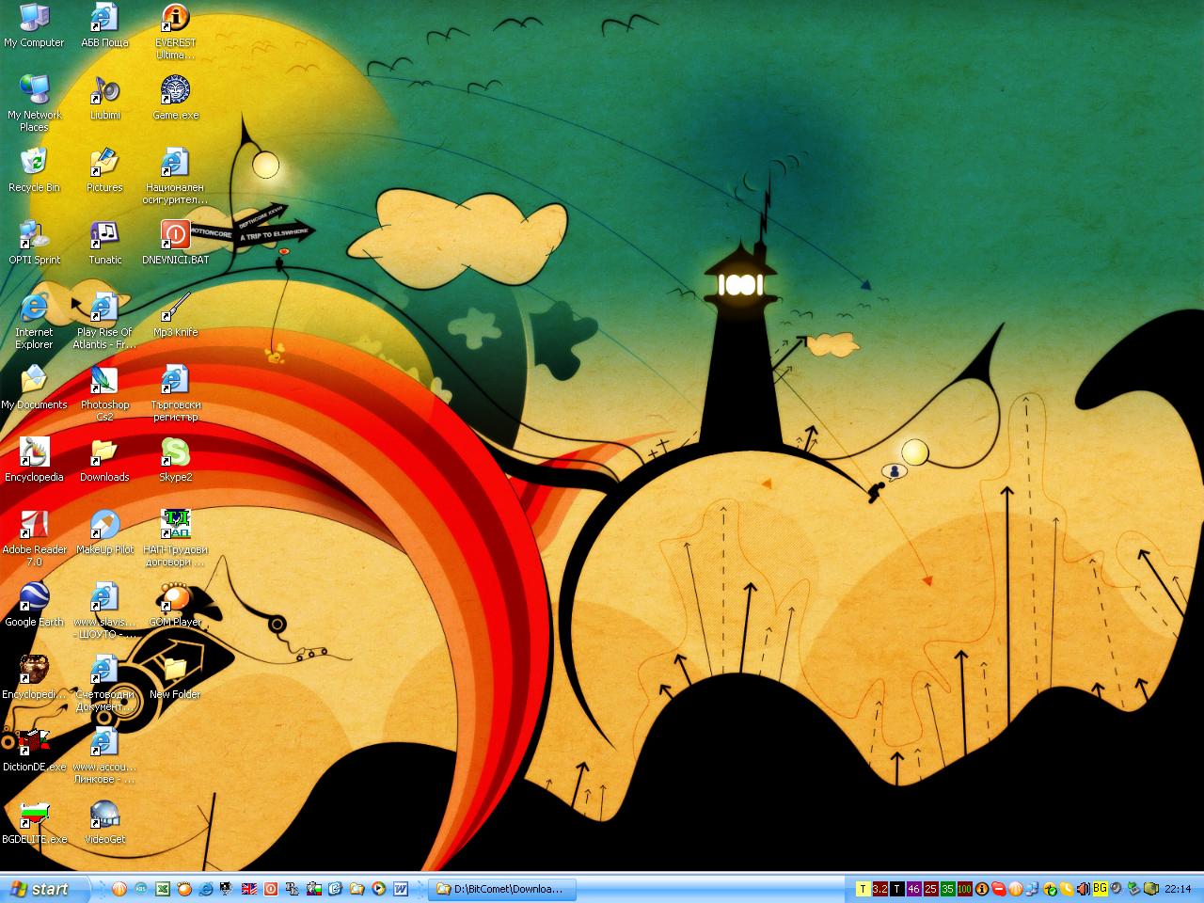Select the BGDELITE.exe icon
The width and height of the screenshot is (1204, 903).
(x=34, y=823)
